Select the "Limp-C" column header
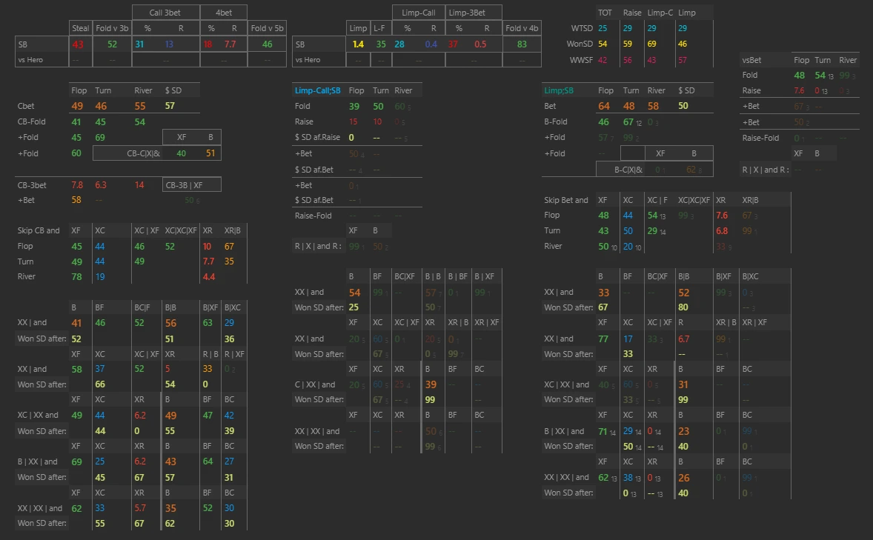 pyautogui.click(x=660, y=13)
